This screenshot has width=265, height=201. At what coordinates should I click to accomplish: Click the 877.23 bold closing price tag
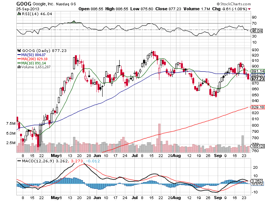tap(257, 79)
